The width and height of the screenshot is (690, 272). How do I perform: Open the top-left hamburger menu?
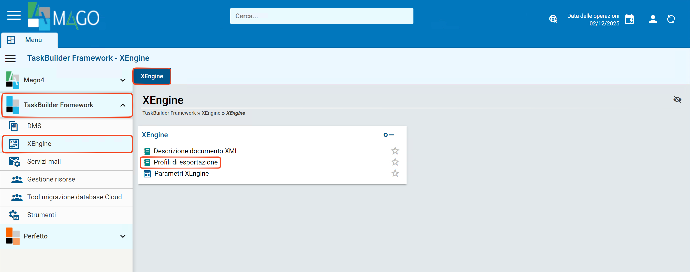coord(14,16)
